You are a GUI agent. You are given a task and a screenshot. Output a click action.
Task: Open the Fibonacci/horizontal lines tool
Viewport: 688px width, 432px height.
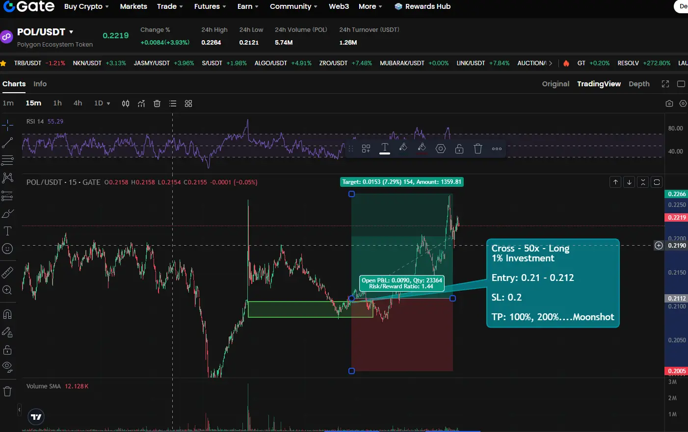click(7, 160)
